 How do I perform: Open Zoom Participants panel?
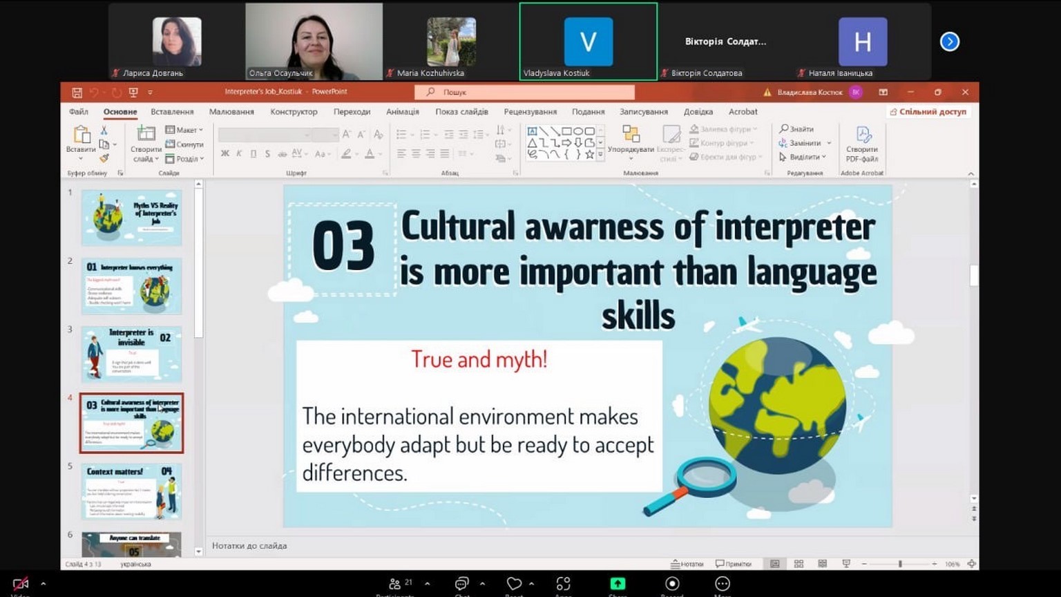pyautogui.click(x=395, y=584)
